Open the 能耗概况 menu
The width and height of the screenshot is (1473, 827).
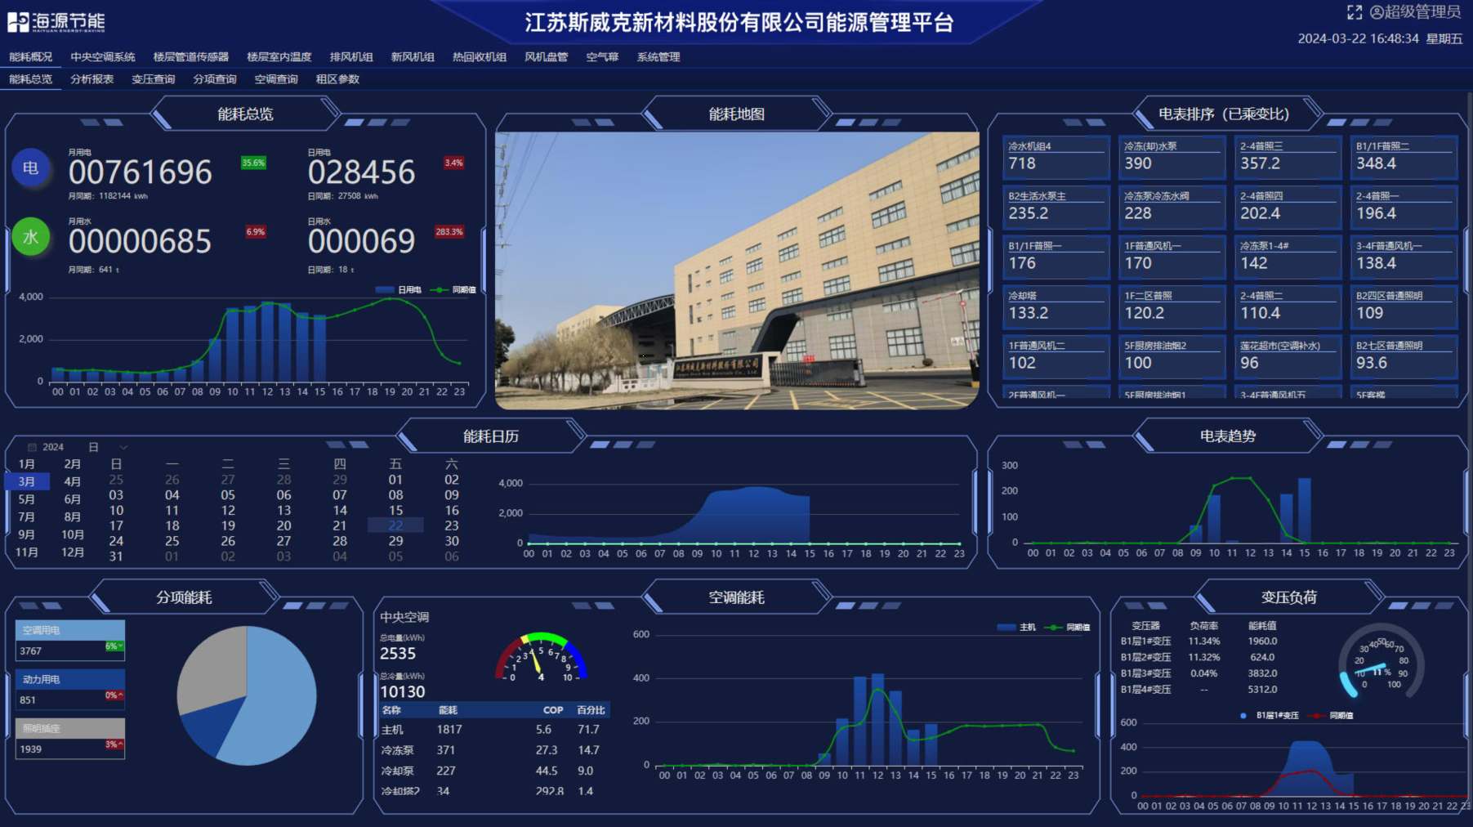coord(30,57)
